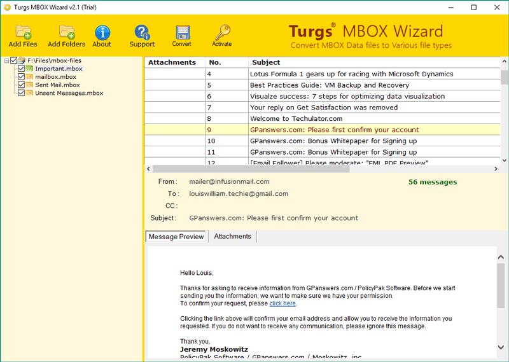Viewport: 509px width, 362px height.
Task: Open the Support help icon
Action: click(x=142, y=32)
